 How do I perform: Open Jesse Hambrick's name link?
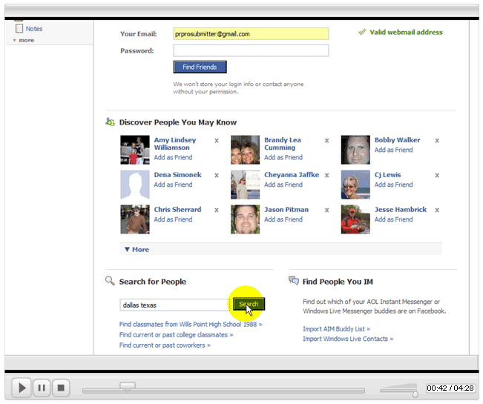tap(401, 210)
